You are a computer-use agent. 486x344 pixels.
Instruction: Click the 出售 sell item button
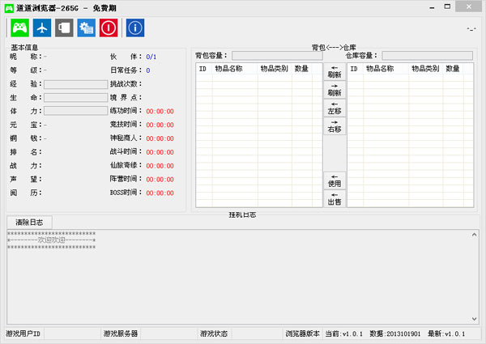click(x=334, y=199)
